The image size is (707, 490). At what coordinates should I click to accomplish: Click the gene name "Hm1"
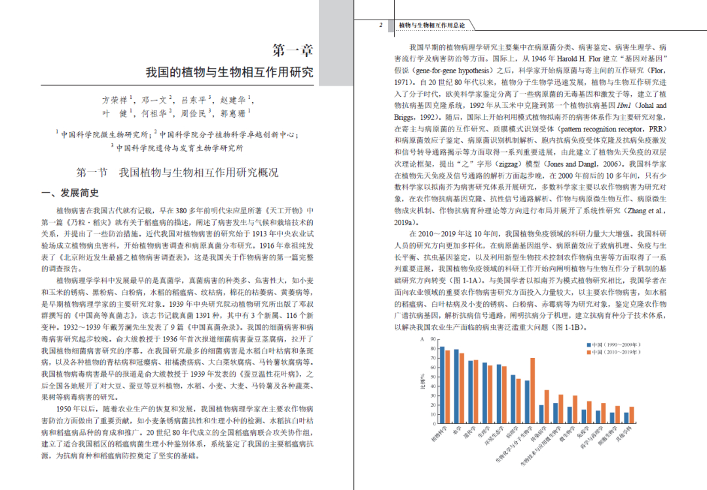pos(624,105)
